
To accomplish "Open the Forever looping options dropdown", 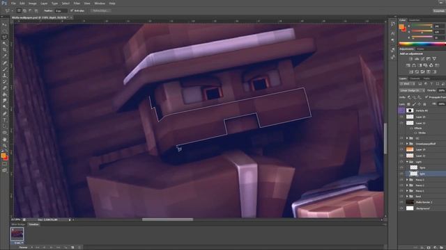I will (25, 247).
